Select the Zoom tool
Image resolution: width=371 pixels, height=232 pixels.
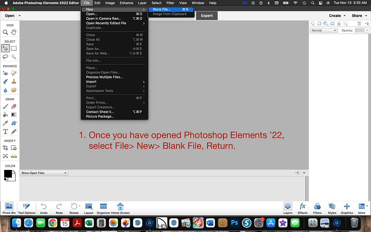click(5, 32)
